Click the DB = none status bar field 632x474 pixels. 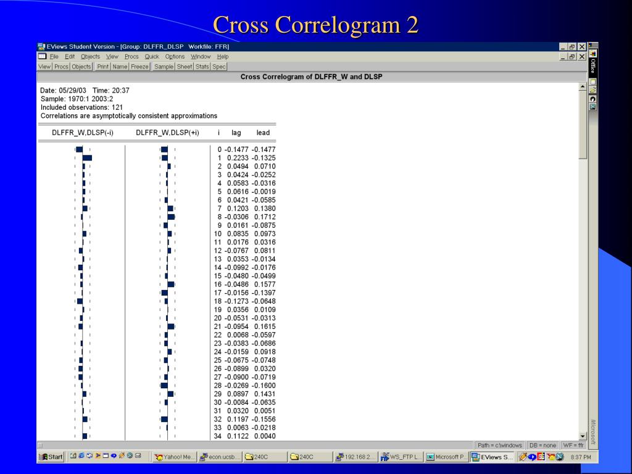[543, 446]
